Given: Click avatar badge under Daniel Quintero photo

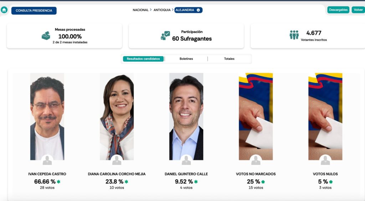Looking at the screenshot, I should [186, 160].
